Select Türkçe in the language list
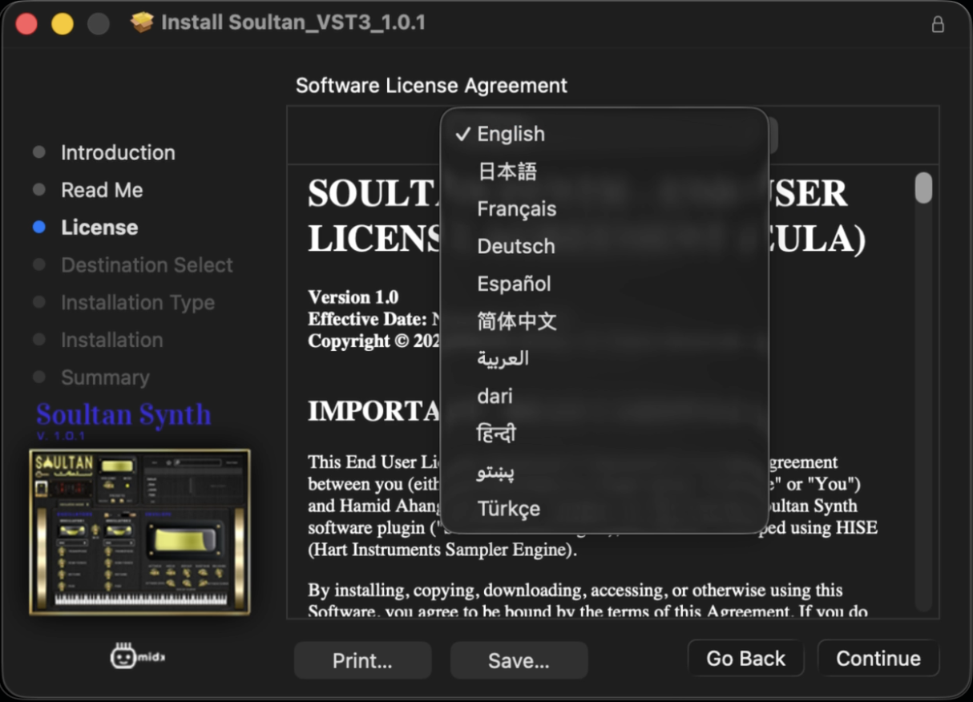The image size is (973, 702). [x=604, y=508]
